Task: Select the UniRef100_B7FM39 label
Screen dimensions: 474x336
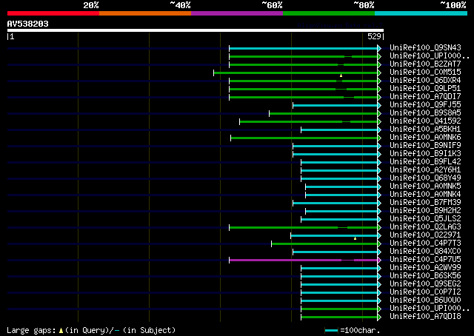Action: (425, 203)
